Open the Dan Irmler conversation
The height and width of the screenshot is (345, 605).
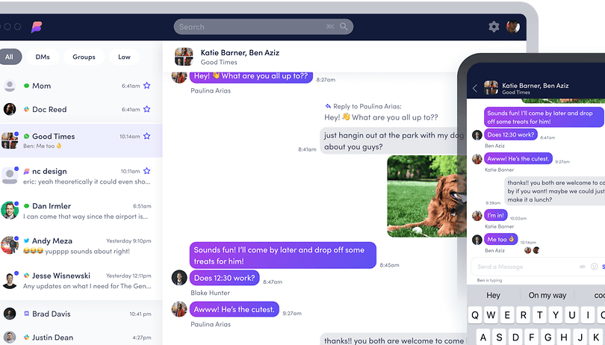[x=81, y=211]
